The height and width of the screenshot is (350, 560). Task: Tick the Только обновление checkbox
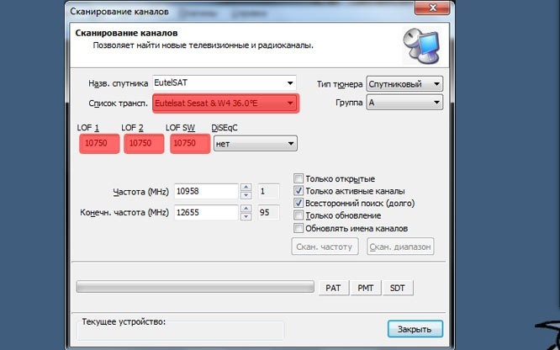click(x=298, y=216)
